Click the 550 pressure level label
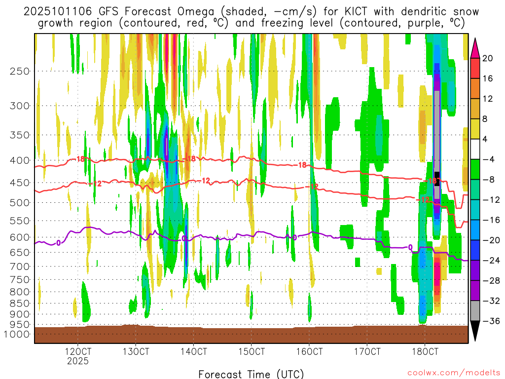 point(20,221)
